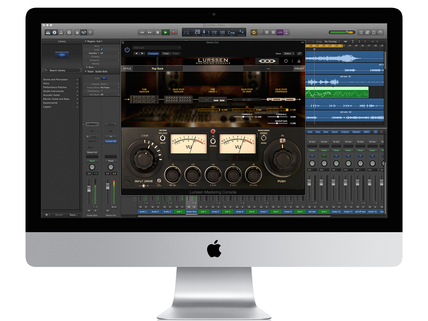Go to next plugin setting arrow
The width and height of the screenshot is (428, 321).
[x=142, y=53]
